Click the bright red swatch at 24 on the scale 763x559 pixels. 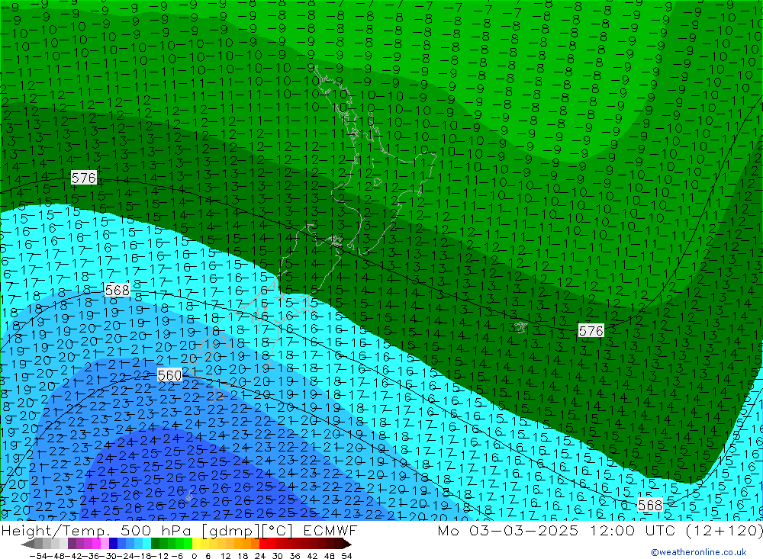point(263,544)
